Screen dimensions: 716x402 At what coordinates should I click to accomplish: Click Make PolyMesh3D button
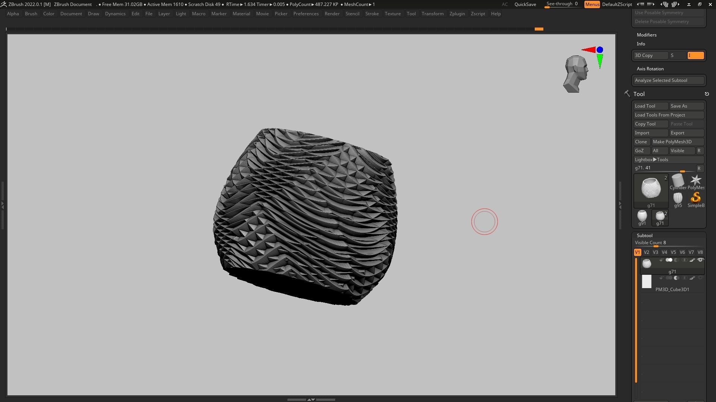tap(677, 142)
